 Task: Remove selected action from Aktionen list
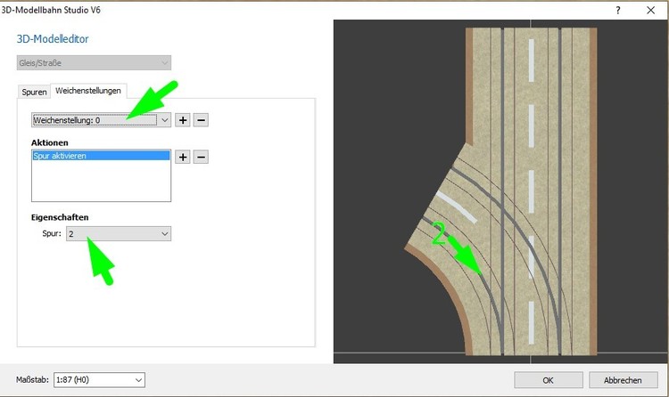pyautogui.click(x=201, y=157)
